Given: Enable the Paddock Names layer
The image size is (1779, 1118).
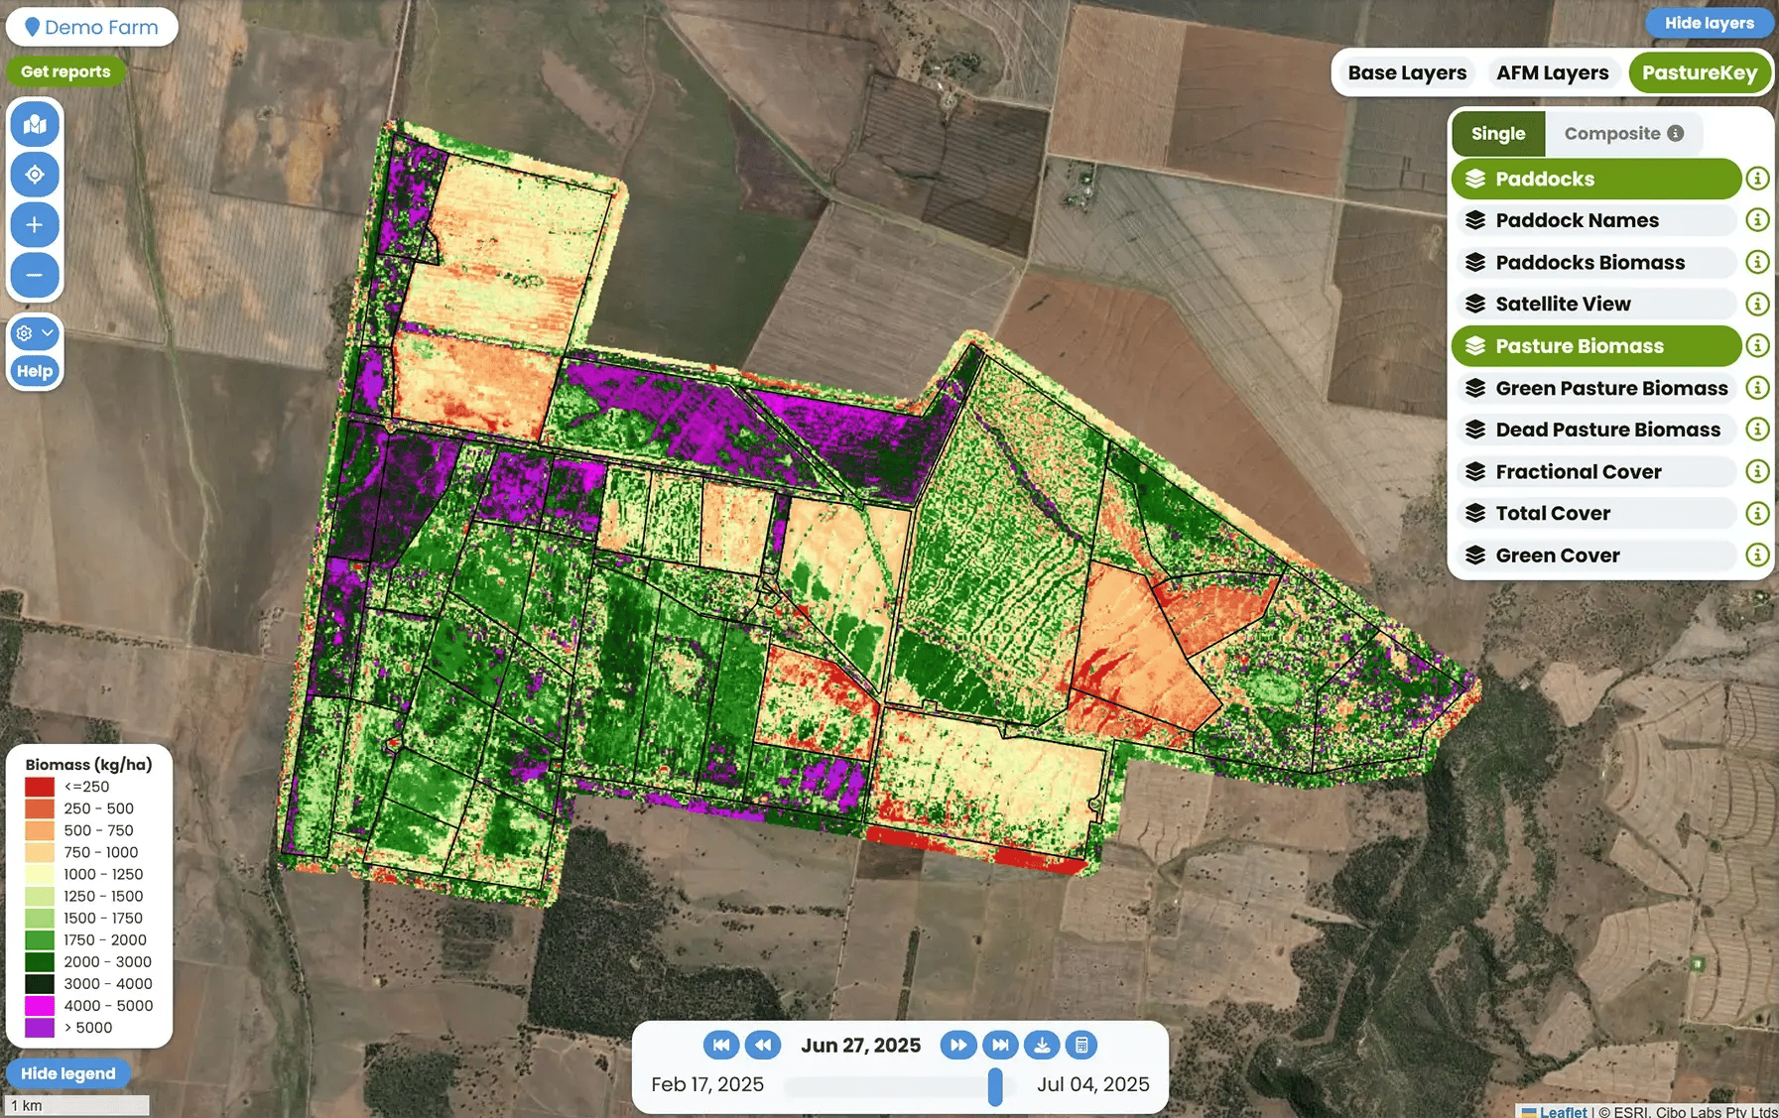Looking at the screenshot, I should click(x=1594, y=220).
